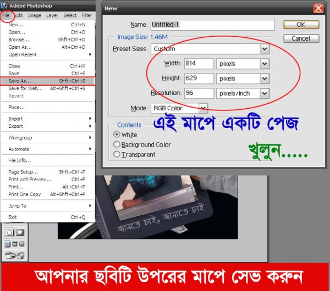Open the Resolution units dropdown
330x291 pixels.
click(x=265, y=93)
